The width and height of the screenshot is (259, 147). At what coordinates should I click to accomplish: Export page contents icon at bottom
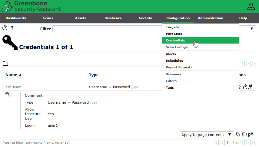pyautogui.click(x=251, y=135)
